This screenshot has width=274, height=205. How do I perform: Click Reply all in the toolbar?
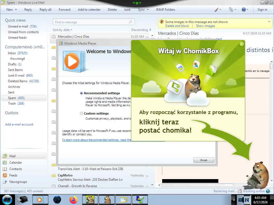point(45,10)
